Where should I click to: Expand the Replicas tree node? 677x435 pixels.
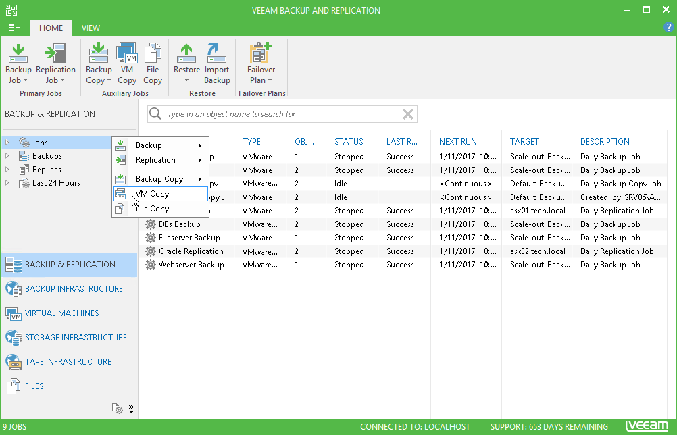pos(7,170)
